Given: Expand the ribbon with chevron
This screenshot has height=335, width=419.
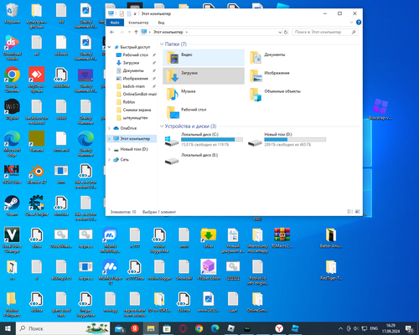Looking at the screenshot, I should pyautogui.click(x=351, y=23).
